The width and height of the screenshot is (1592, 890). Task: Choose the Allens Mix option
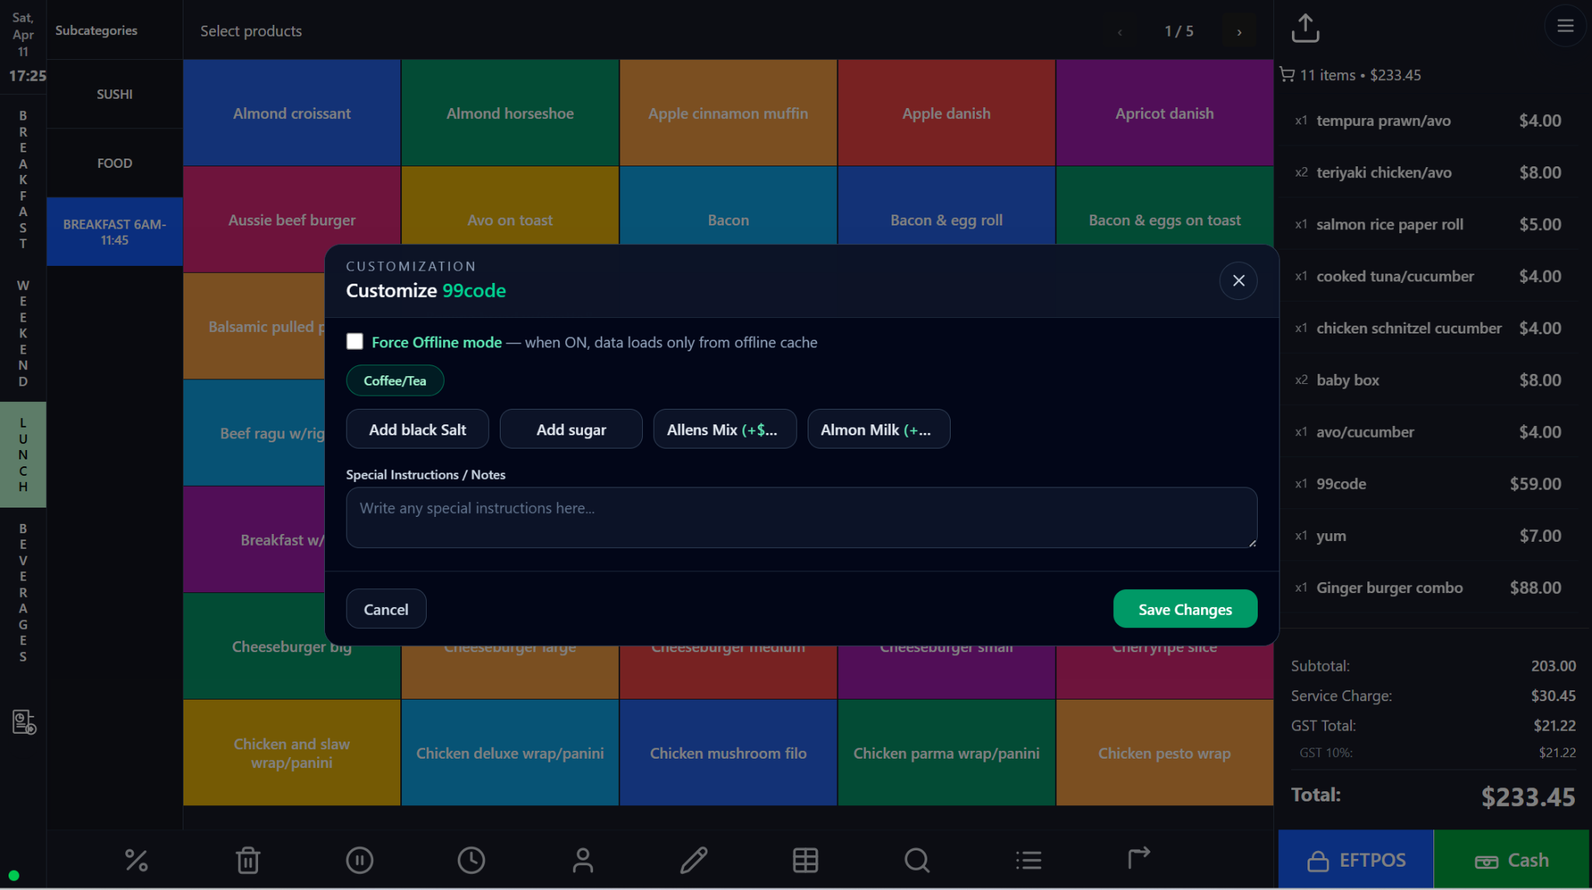click(724, 429)
